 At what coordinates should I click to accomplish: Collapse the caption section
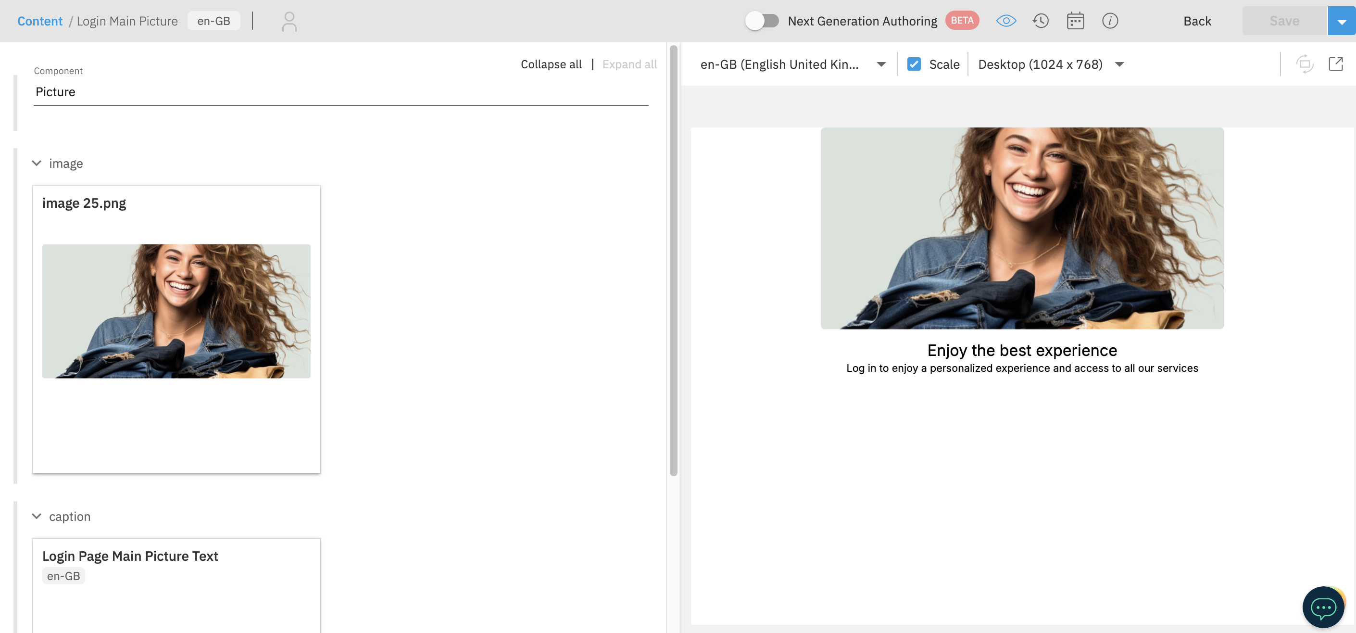coord(37,516)
